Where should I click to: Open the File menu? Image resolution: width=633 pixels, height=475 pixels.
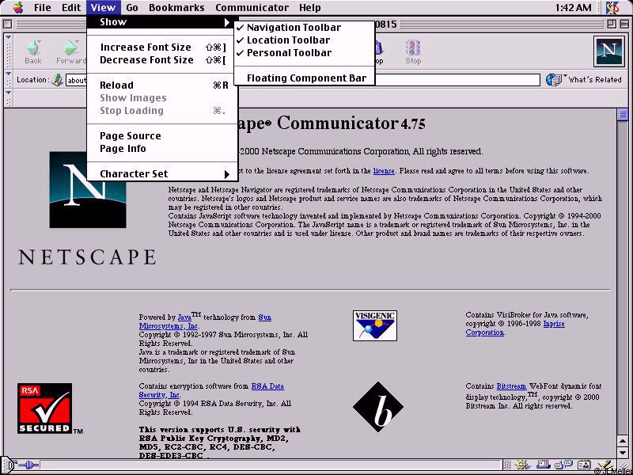pos(42,7)
